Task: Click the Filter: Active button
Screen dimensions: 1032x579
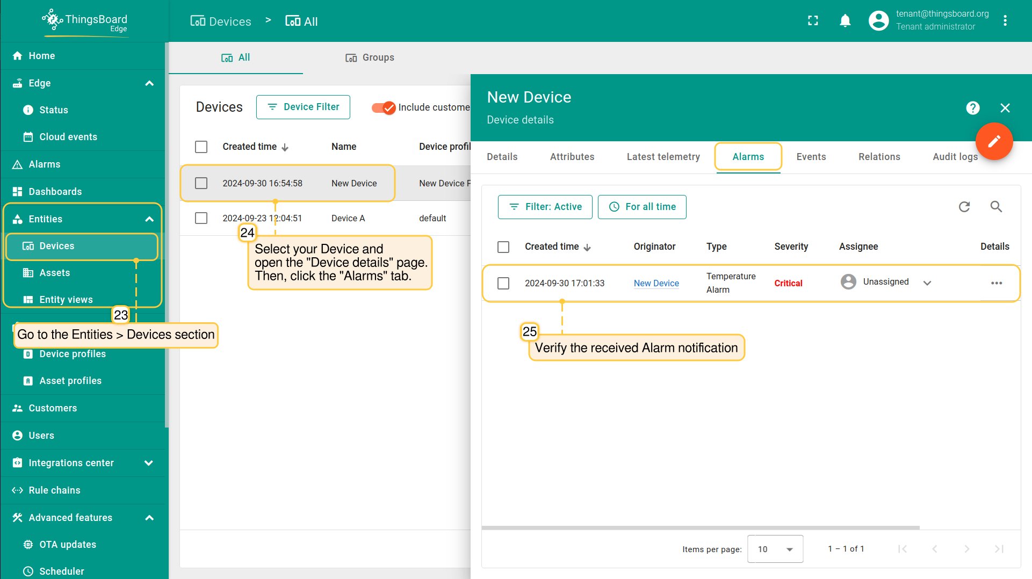Action: point(545,207)
